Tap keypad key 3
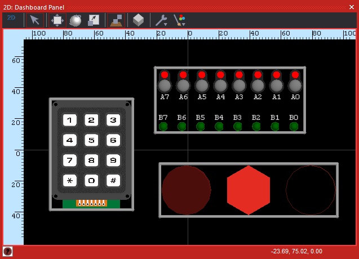359x259 pixels. click(113, 120)
